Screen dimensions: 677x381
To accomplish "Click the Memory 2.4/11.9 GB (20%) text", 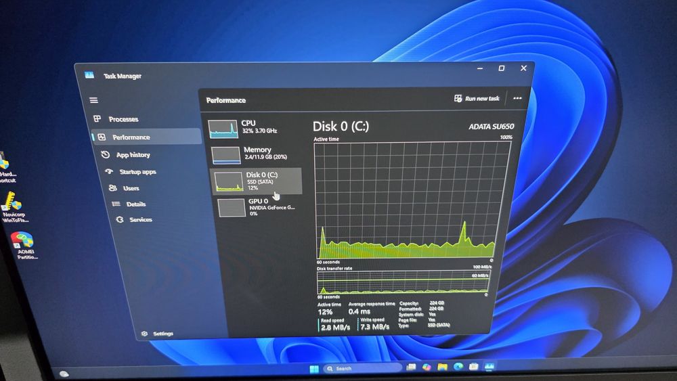I will (265, 157).
